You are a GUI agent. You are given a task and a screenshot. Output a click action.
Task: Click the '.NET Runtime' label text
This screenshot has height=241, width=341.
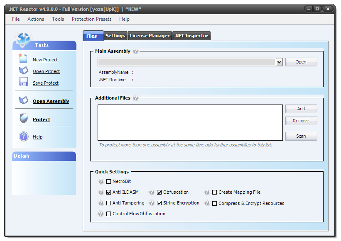tap(112, 80)
